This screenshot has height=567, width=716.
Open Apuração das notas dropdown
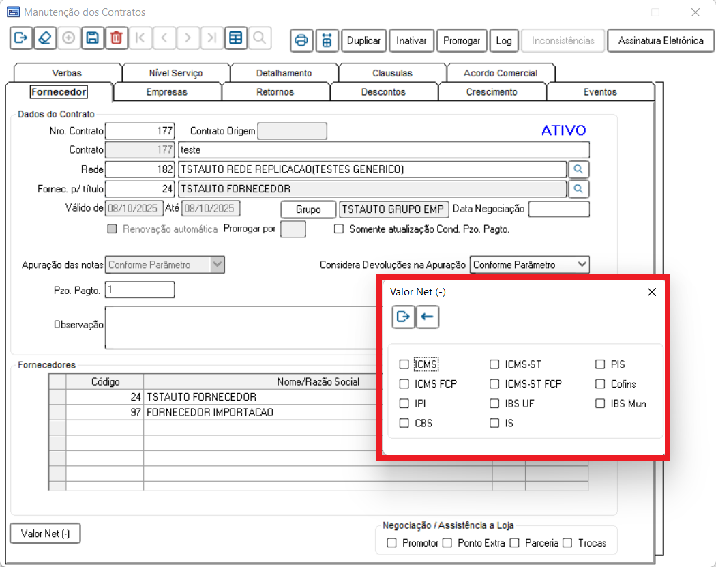pos(218,265)
